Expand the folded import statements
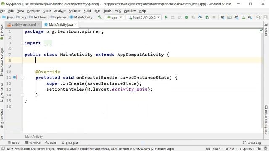269x151 pixels. pos(22,43)
